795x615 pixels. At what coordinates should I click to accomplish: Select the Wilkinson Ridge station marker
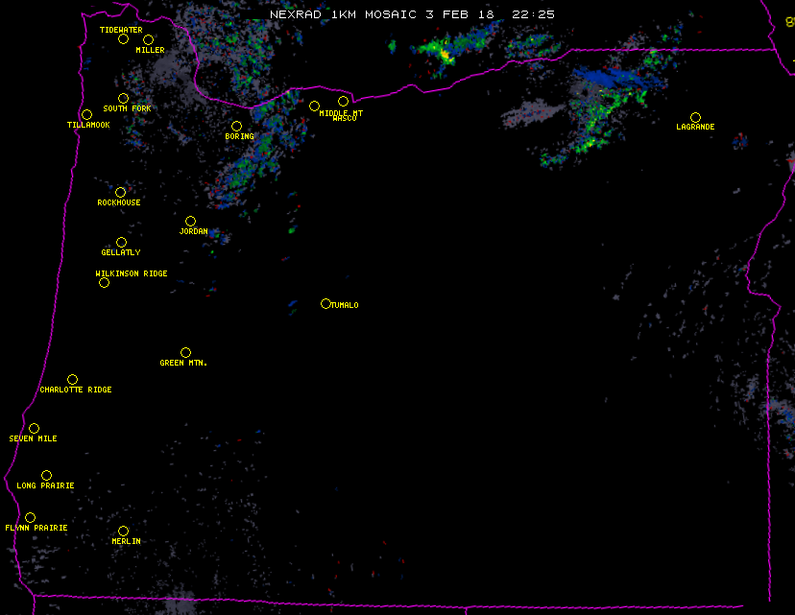point(104,282)
